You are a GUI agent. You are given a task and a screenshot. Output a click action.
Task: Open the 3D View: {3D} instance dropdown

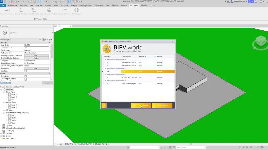pos(20,39)
